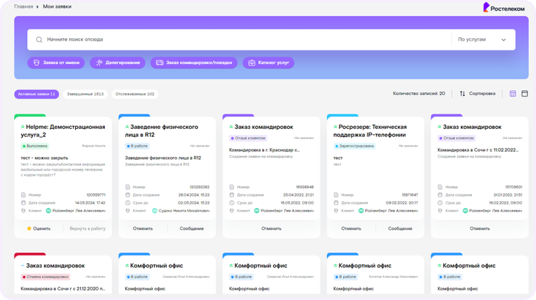The height and width of the screenshot is (300, 536).
Task: Click "Заказ командировки/поездки" button
Action: 194,63
